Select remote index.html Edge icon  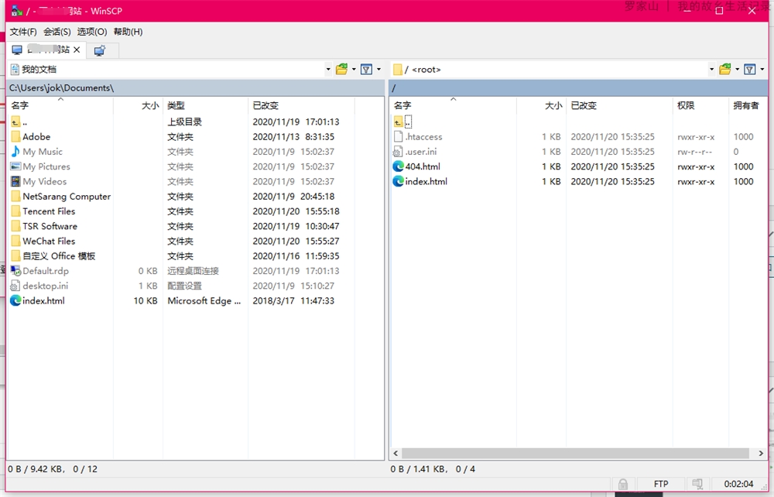pos(399,182)
